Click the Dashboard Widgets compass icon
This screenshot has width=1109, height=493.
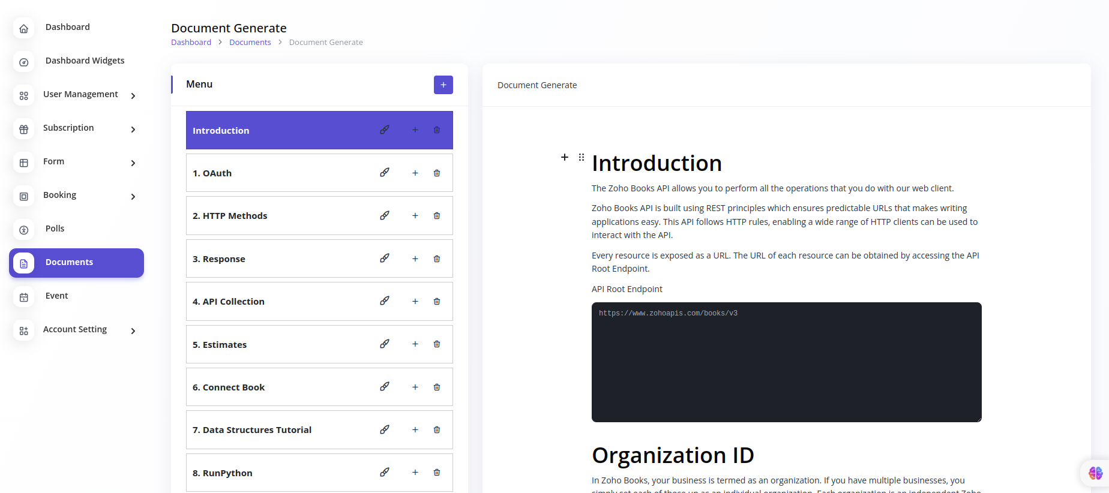24,62
